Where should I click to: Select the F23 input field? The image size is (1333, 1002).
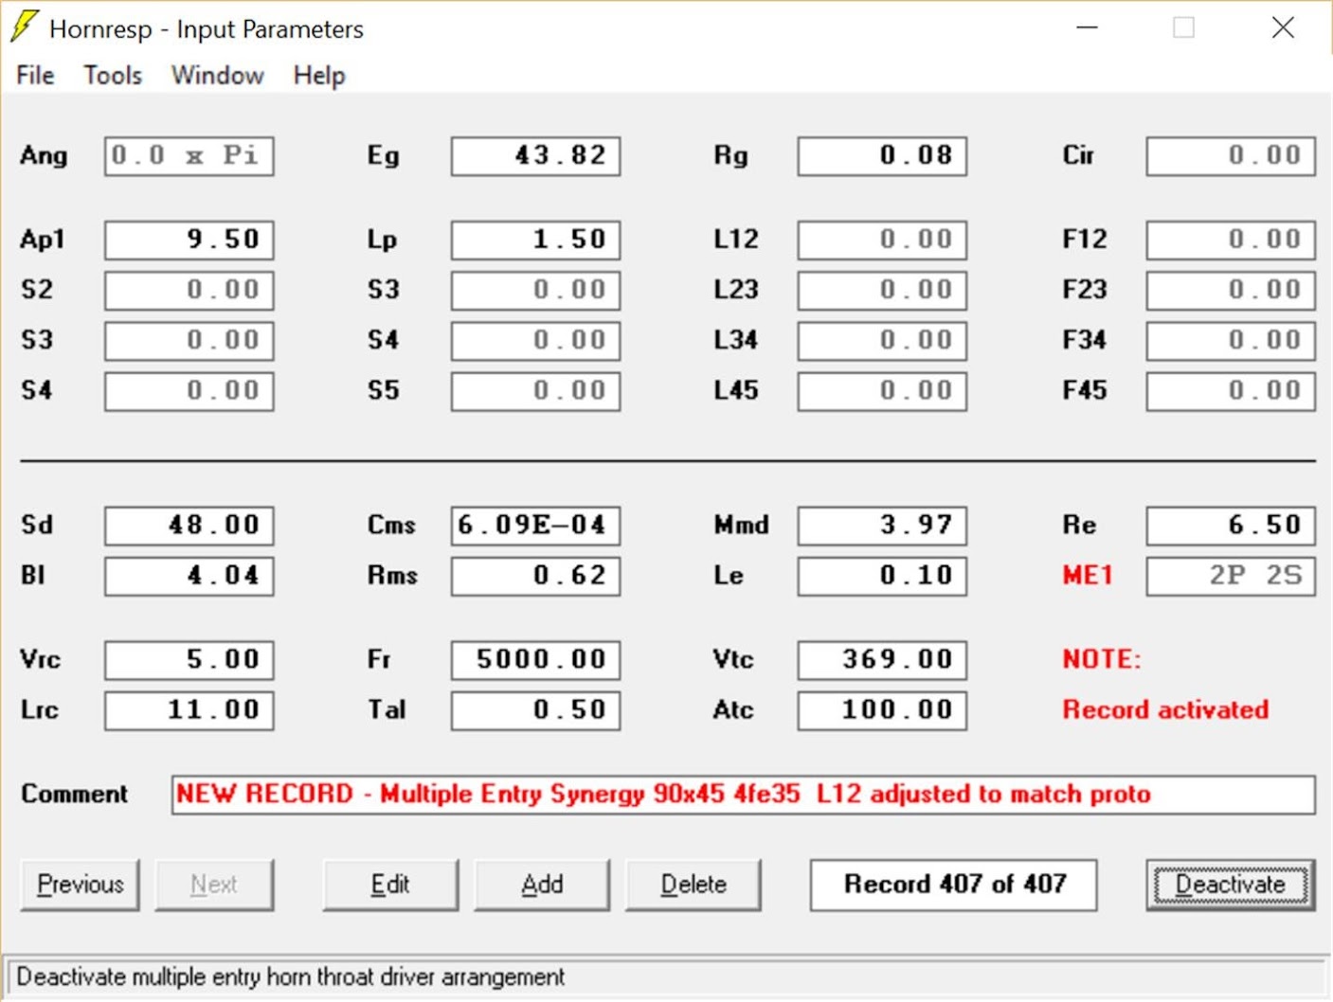pyautogui.click(x=1231, y=290)
